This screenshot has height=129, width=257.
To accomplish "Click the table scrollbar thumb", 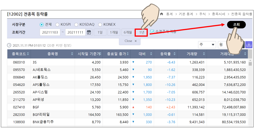I will point(250,64).
